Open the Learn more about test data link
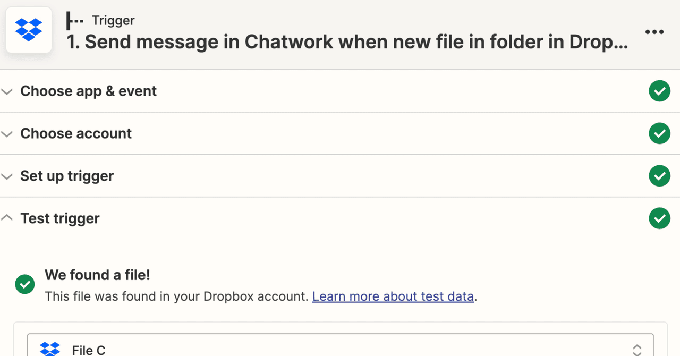The image size is (680, 356). click(393, 296)
